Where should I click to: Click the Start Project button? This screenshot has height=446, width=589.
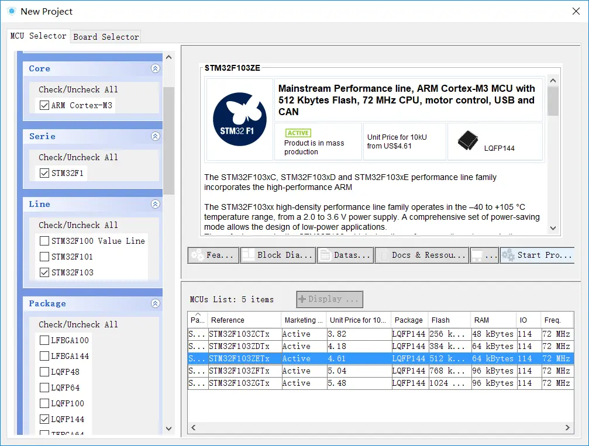point(537,255)
